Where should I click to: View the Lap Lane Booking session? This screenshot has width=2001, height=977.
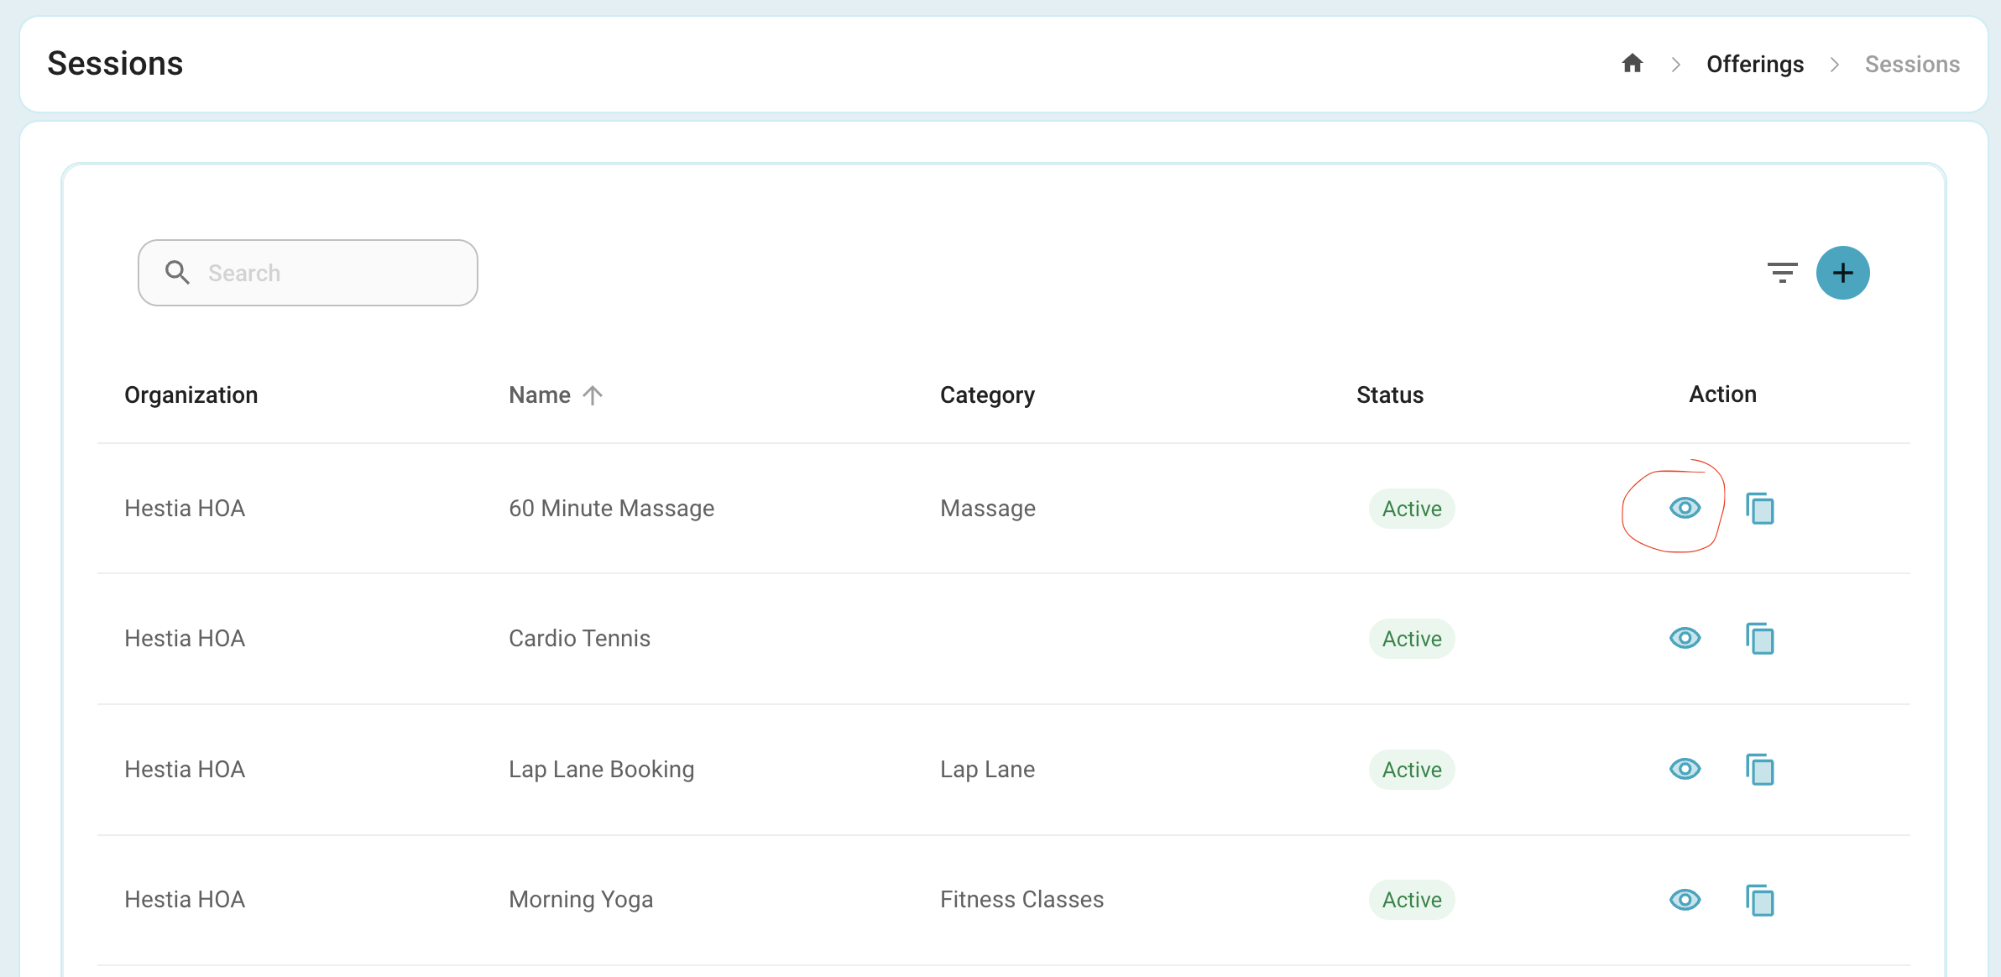tap(1685, 769)
